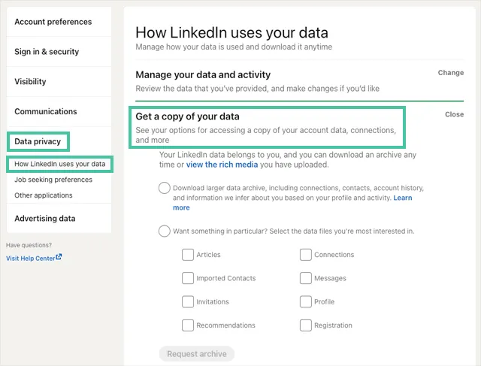Enable the Invitations checkbox

[188, 302]
